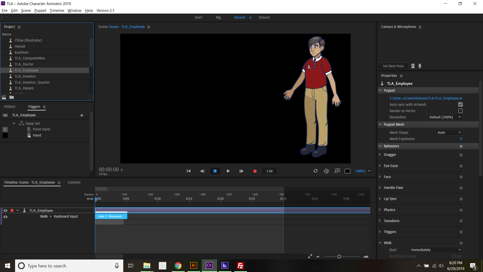Open the TLA_Employee.ai file path link

tap(426, 98)
